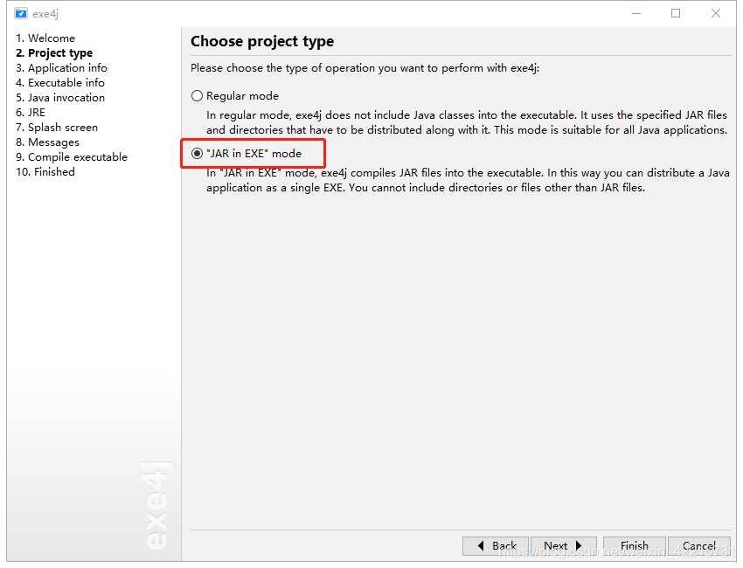
Task: Open step 5. Java invocation
Action: pyautogui.click(x=60, y=98)
